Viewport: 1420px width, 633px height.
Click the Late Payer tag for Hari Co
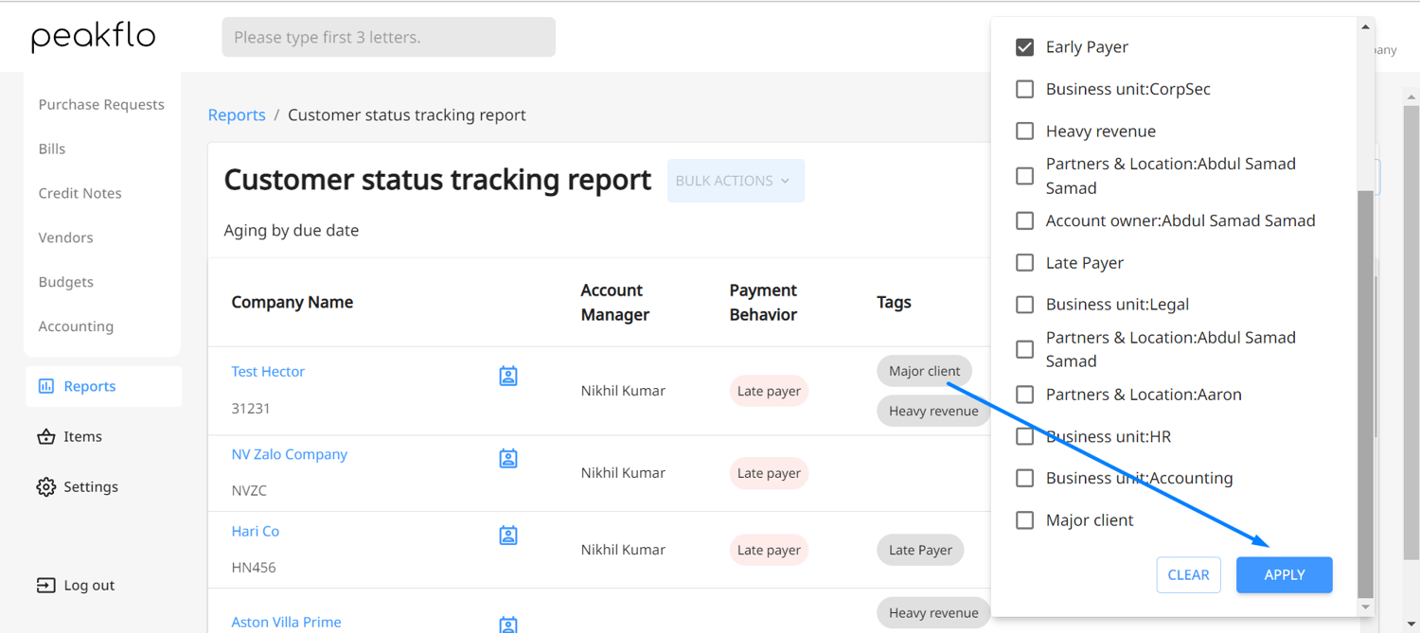(x=920, y=550)
